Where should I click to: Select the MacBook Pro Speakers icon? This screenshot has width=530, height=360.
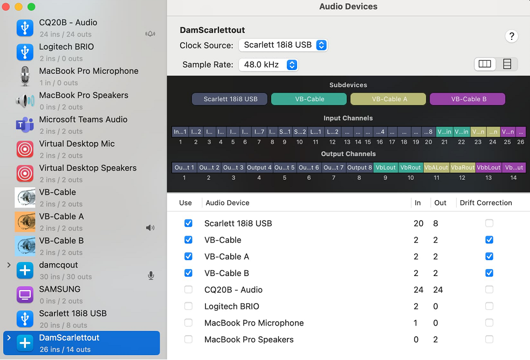pyautogui.click(x=25, y=100)
